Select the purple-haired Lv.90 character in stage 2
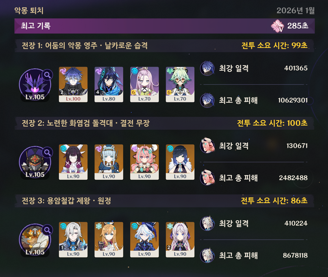This screenshot has width=328, height=277. point(73,162)
